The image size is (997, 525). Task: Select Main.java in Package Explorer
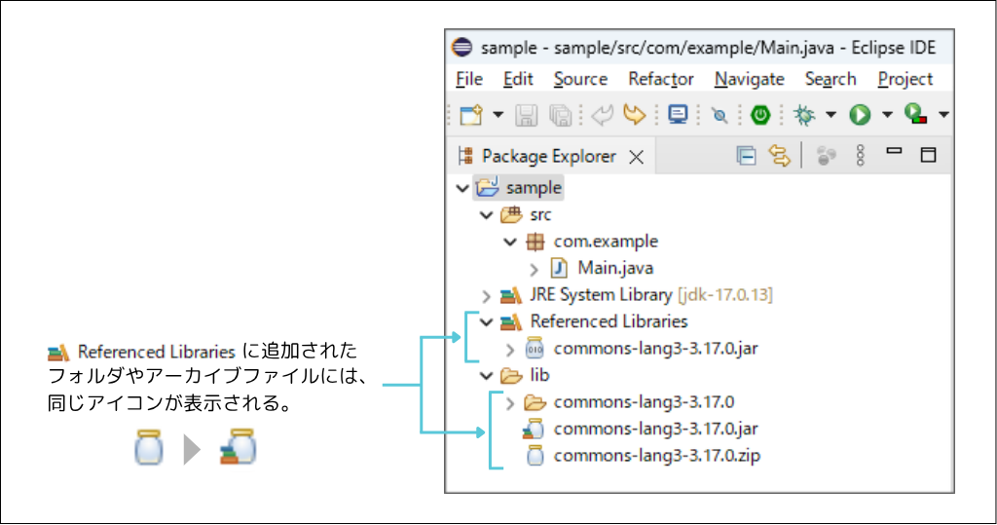[615, 269]
